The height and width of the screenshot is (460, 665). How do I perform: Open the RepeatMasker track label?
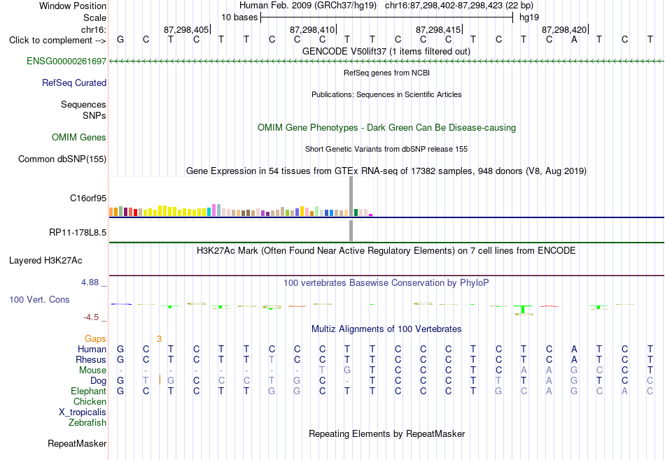pos(77,444)
